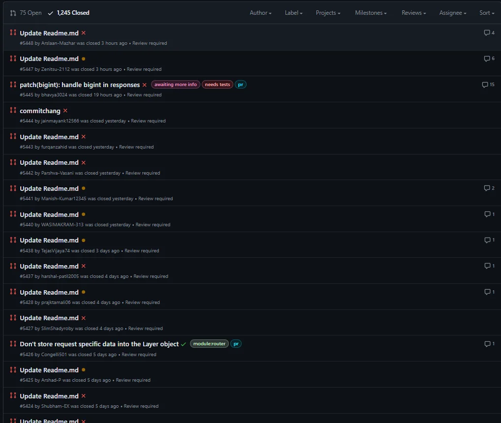Open the Update Readme.md title of PR #5425
This screenshot has width=501, height=423.
pos(49,370)
